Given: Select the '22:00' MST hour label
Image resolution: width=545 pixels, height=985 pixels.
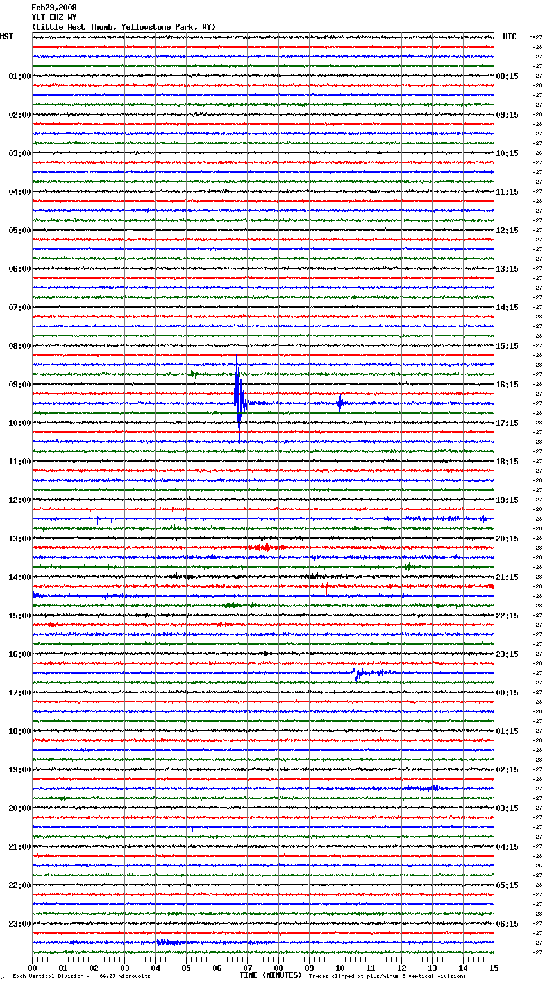Looking at the screenshot, I should (x=20, y=885).
